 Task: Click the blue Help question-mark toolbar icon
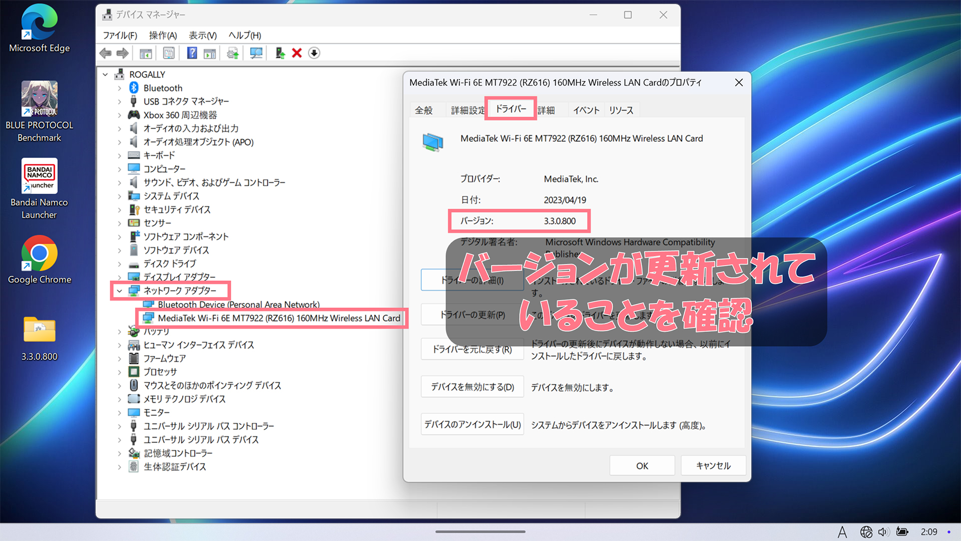(x=192, y=53)
